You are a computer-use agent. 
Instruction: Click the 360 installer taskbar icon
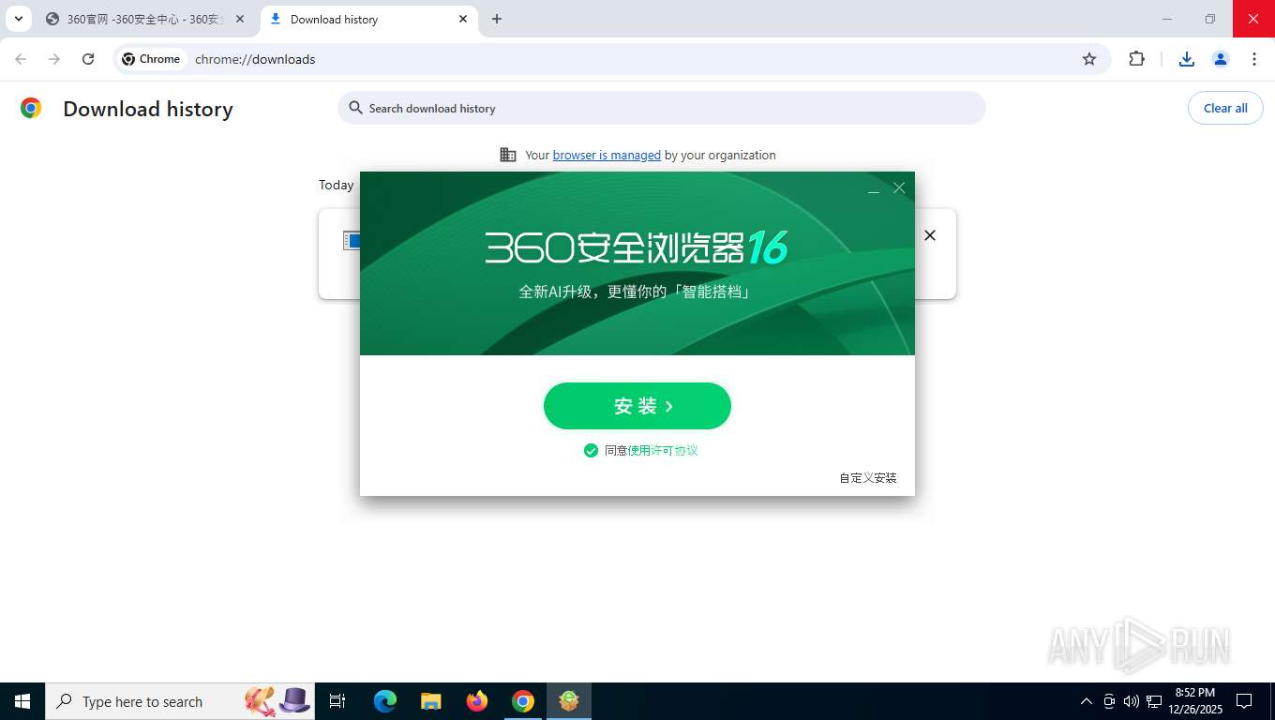pos(569,701)
